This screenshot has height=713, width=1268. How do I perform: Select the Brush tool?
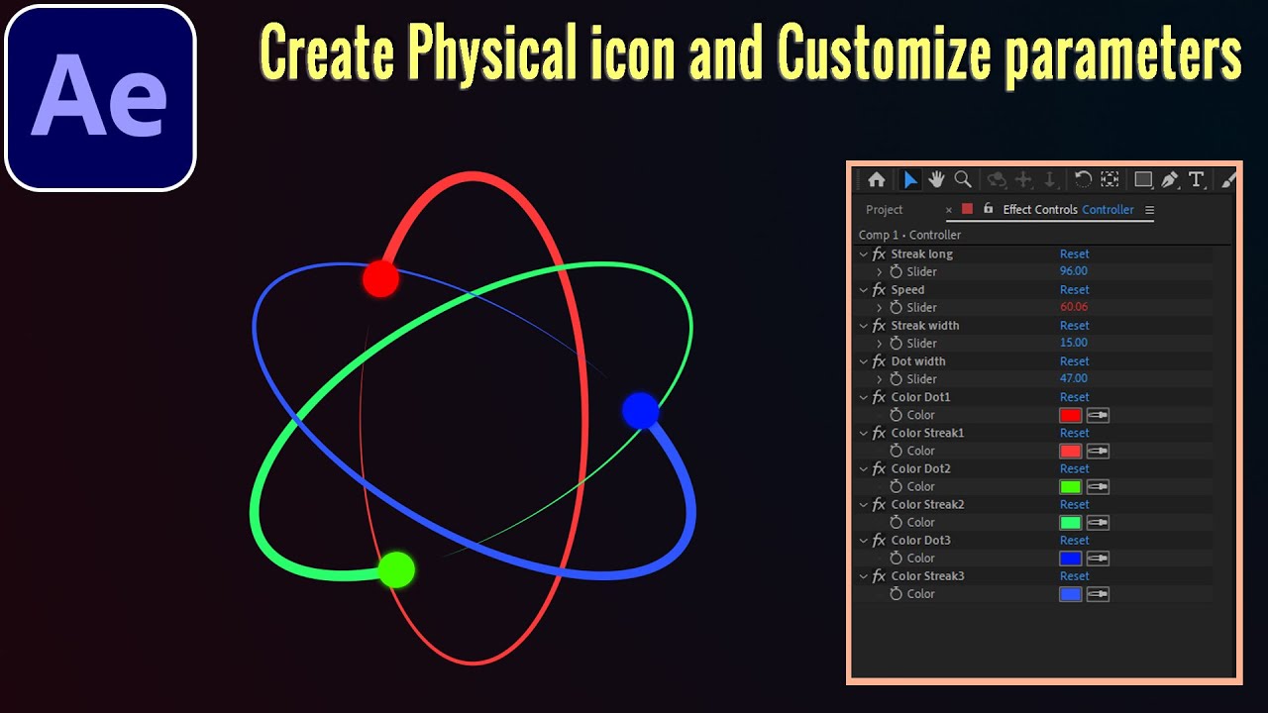click(1229, 179)
